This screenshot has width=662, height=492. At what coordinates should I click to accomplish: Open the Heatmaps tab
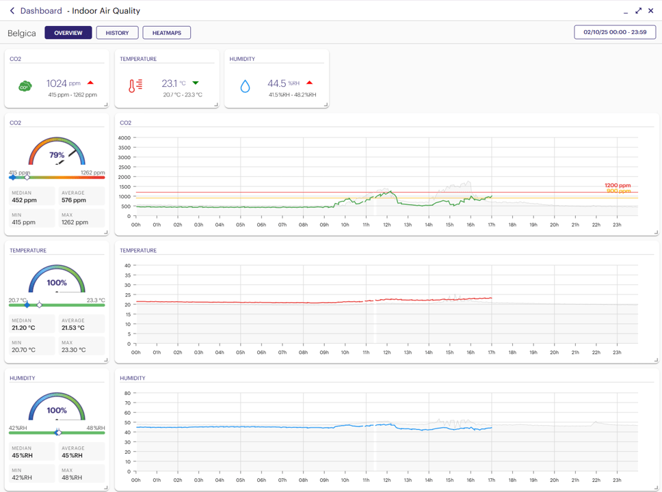(x=167, y=33)
